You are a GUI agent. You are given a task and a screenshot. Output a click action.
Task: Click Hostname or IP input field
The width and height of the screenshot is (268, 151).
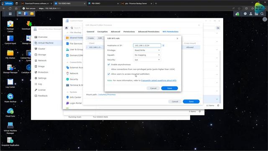click(x=147, y=45)
